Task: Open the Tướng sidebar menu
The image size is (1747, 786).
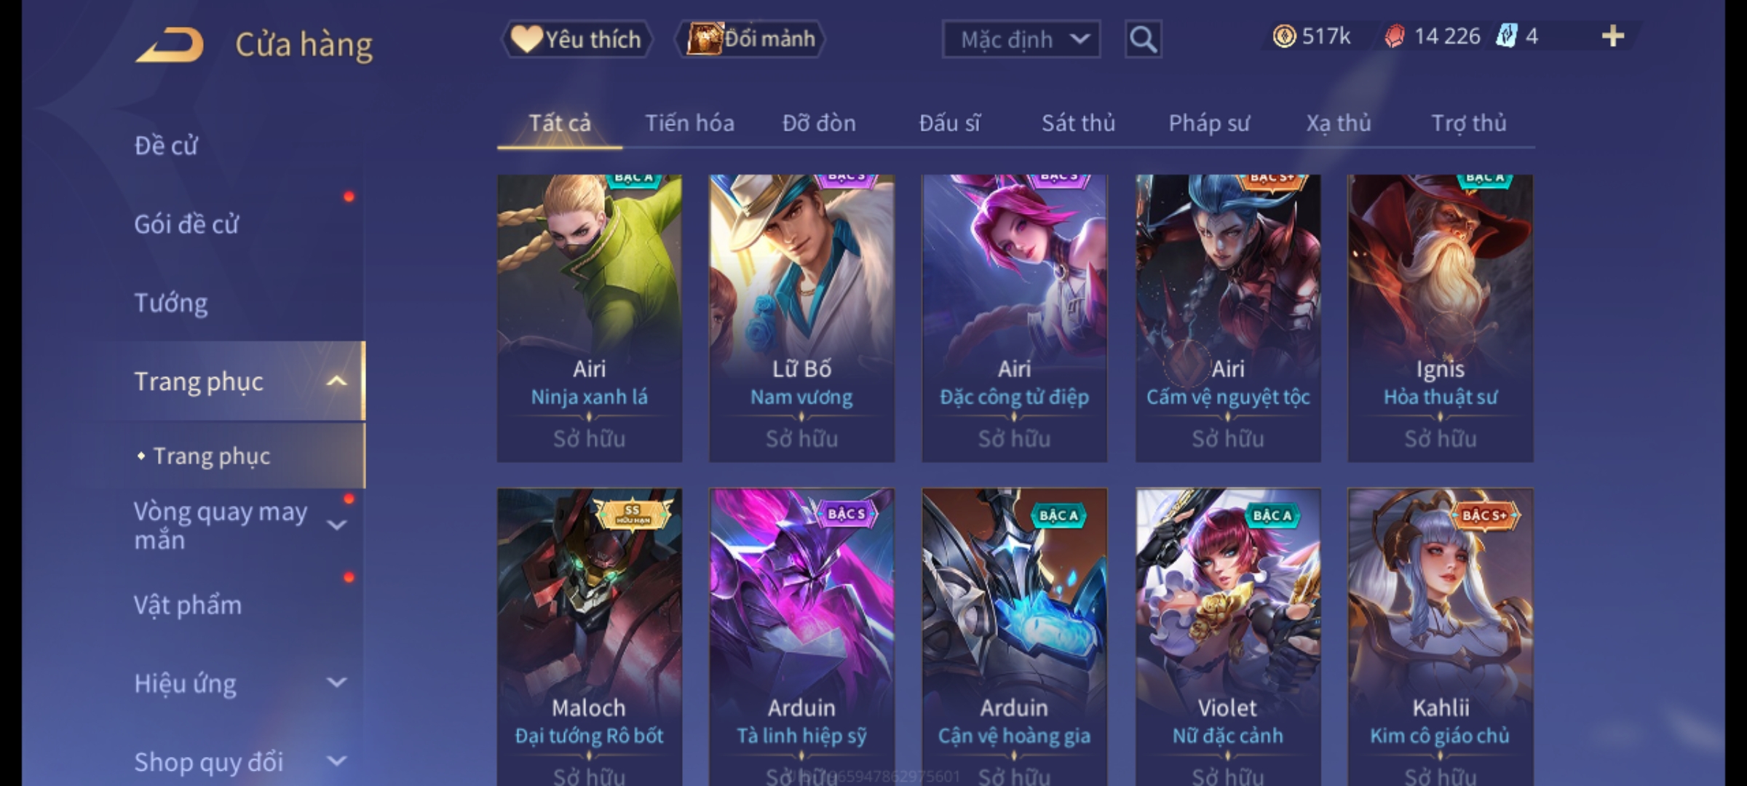Action: [170, 303]
